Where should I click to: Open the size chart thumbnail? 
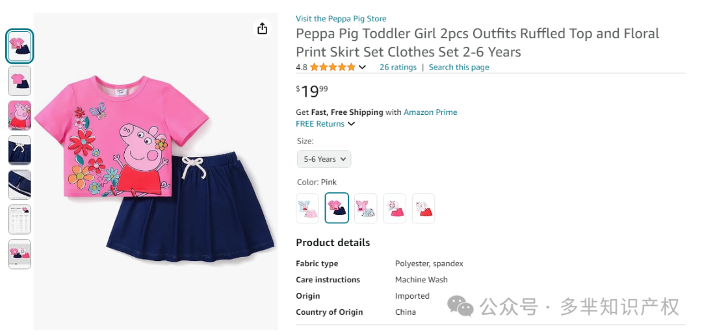19,219
